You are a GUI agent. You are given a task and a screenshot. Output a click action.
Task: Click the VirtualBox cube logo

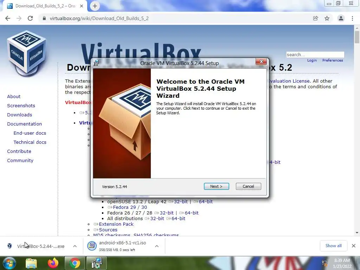pyautogui.click(x=27, y=53)
